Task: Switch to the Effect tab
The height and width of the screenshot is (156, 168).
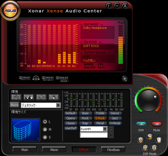Action: click(x=84, y=150)
